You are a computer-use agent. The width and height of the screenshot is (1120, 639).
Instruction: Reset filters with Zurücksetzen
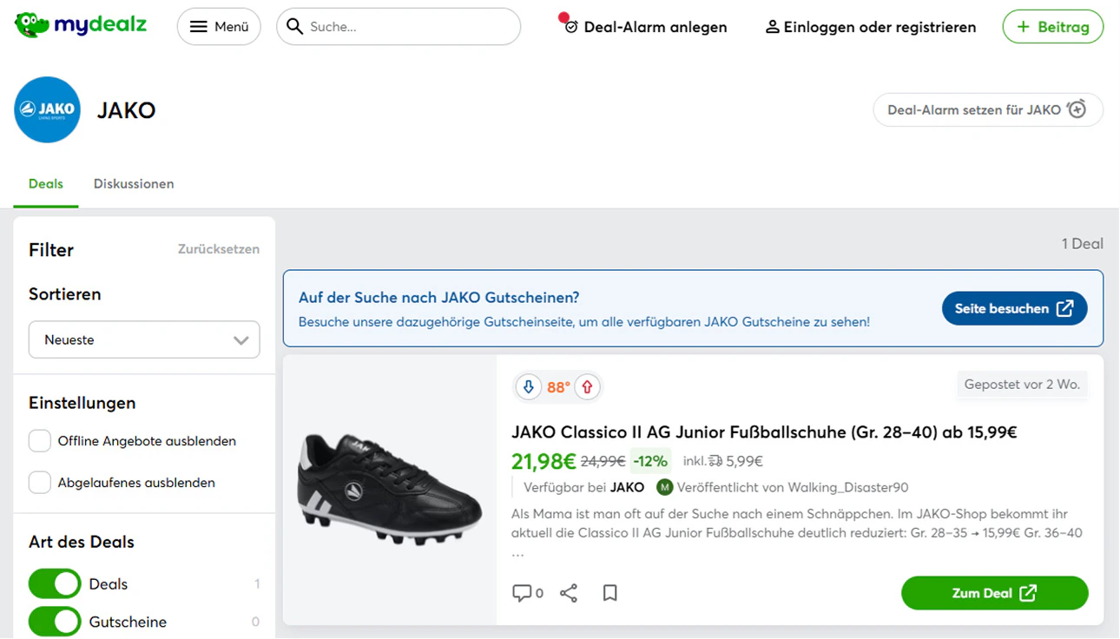[219, 249]
